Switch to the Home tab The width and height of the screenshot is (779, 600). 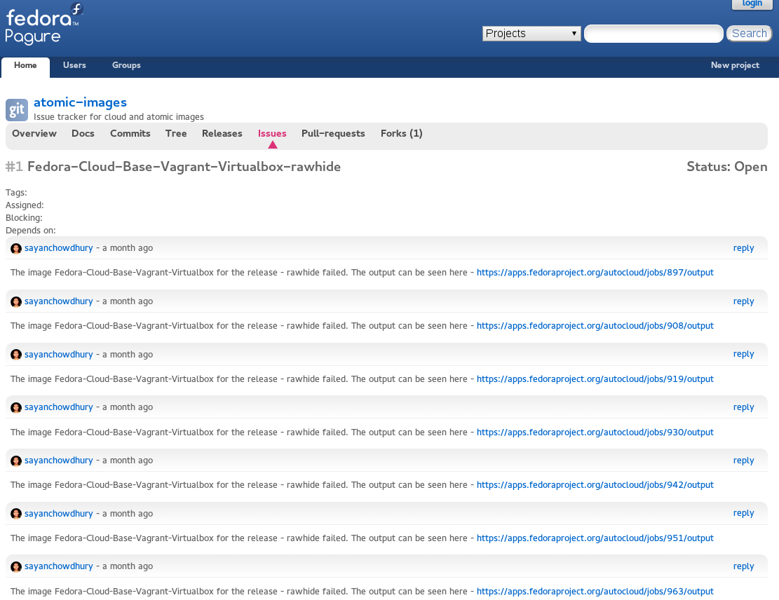click(25, 66)
